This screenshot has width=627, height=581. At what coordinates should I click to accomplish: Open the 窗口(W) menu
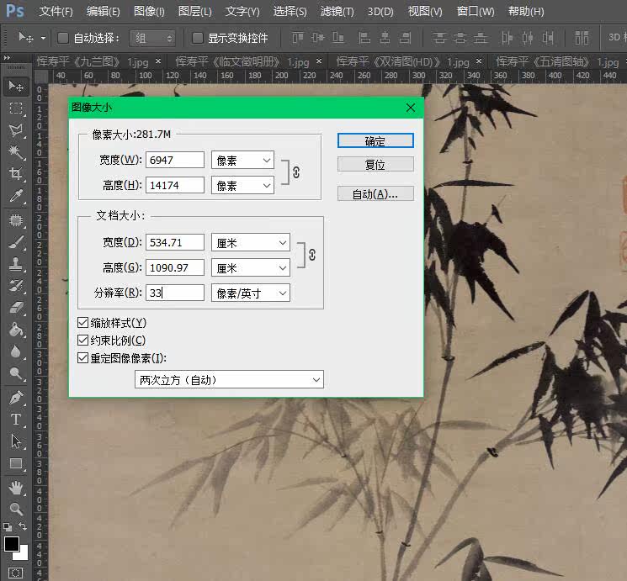476,11
